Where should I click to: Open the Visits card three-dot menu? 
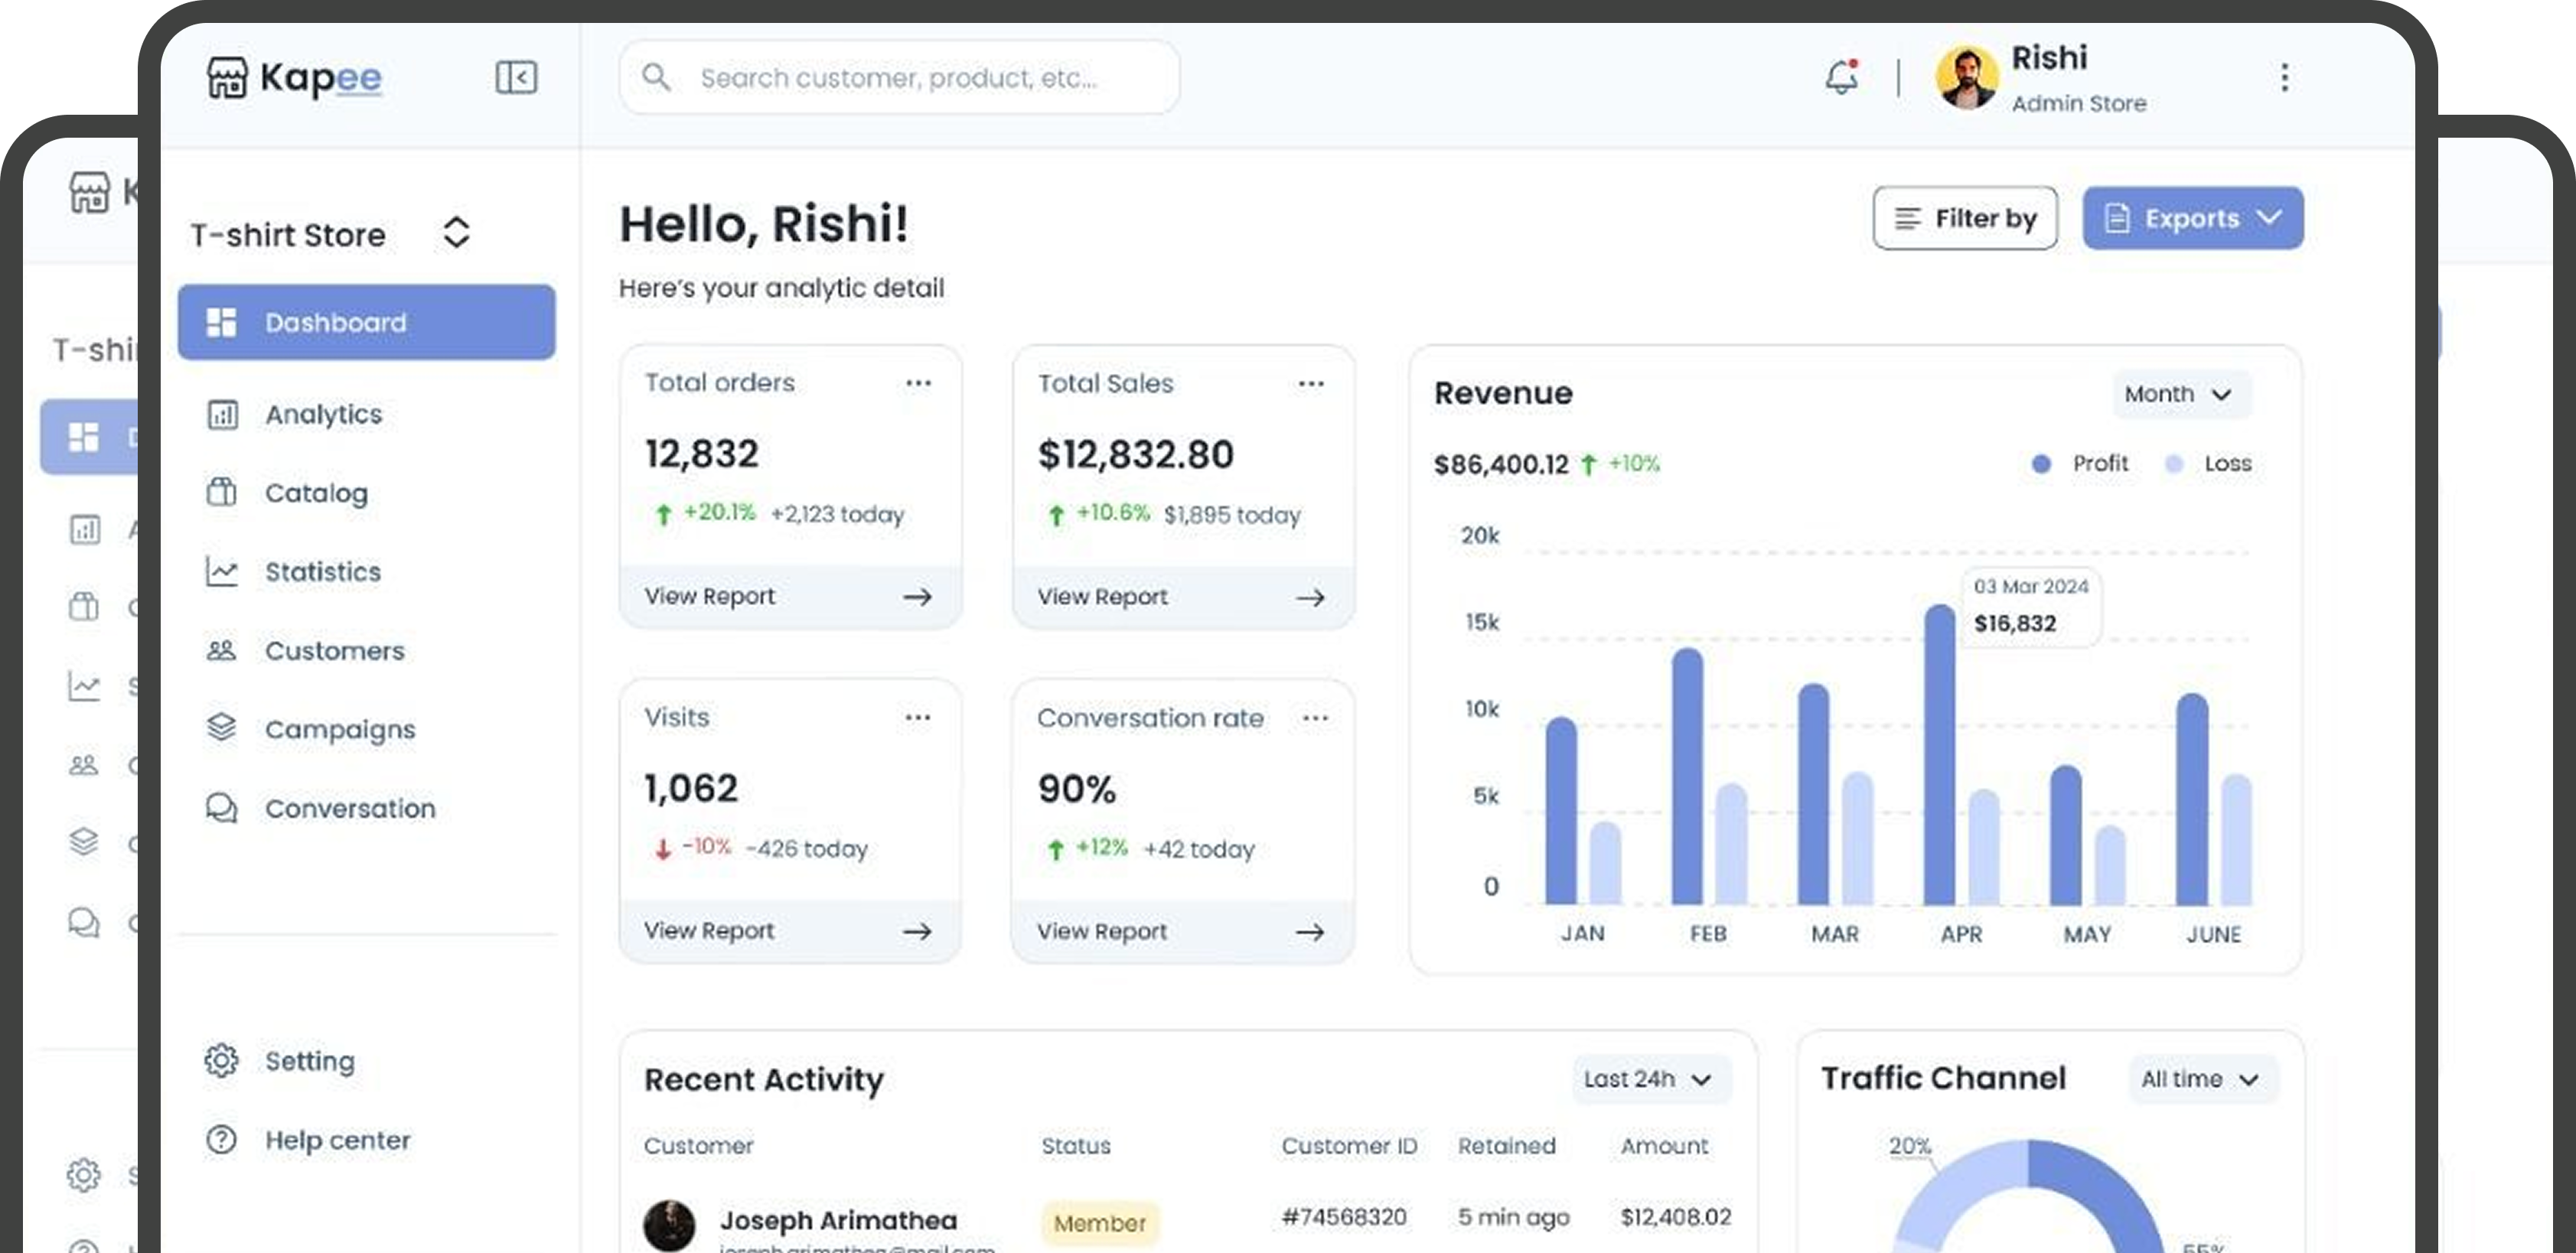[x=918, y=718]
